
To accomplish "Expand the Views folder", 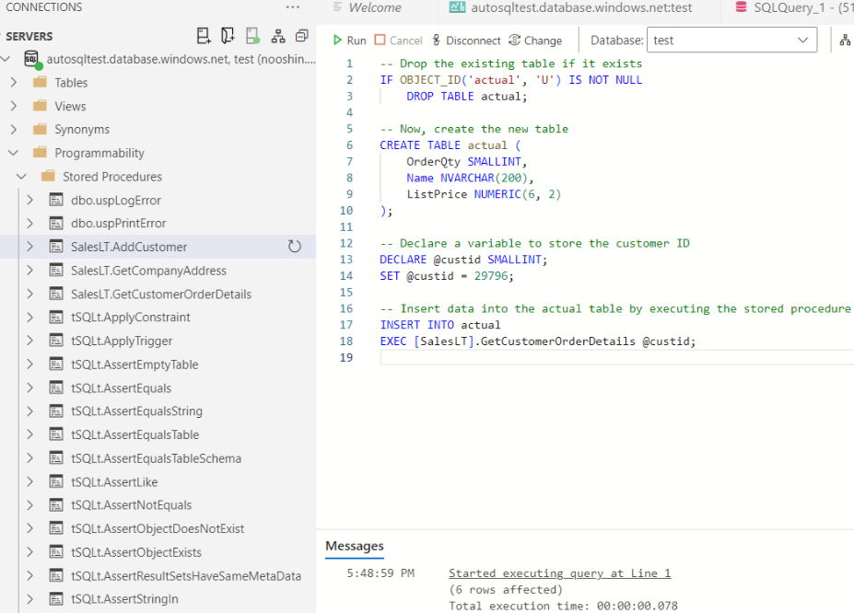I will (x=14, y=106).
